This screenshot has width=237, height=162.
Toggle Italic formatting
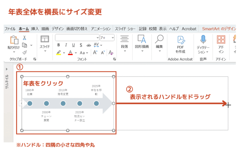point(66,45)
